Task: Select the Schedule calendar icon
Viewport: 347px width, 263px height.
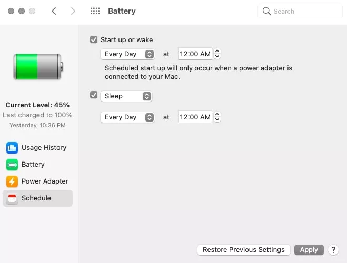Action: (12, 198)
